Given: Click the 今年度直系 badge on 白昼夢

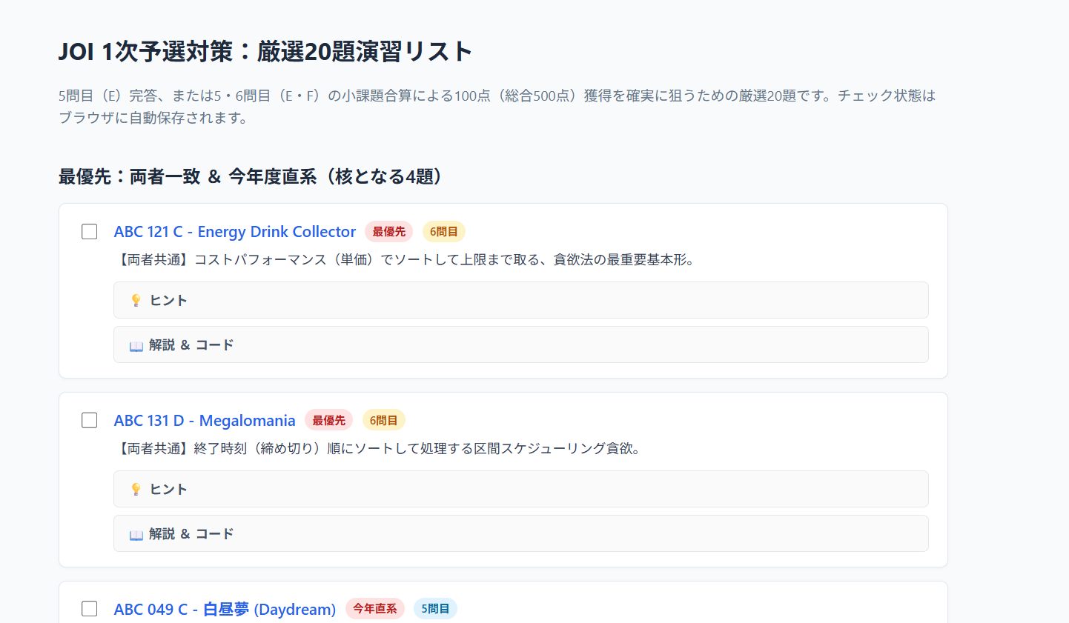Looking at the screenshot, I should (x=375, y=609).
